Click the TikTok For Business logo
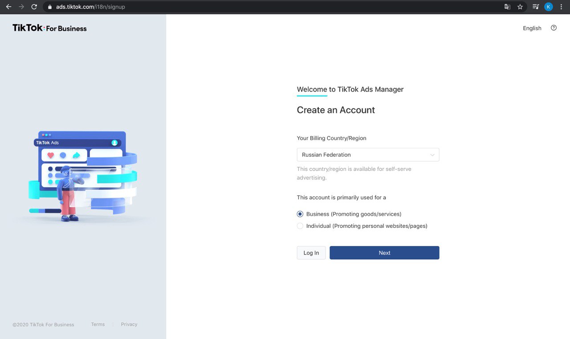The width and height of the screenshot is (570, 339). click(x=49, y=28)
